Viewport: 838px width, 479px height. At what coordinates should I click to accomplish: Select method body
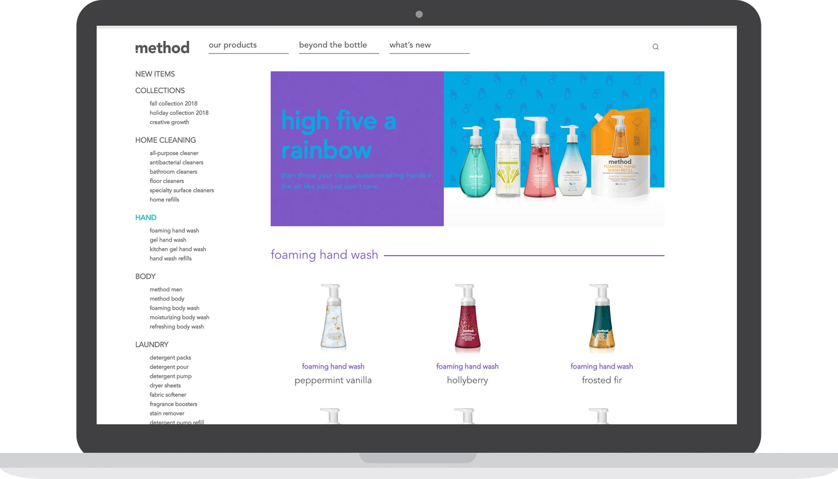(167, 299)
